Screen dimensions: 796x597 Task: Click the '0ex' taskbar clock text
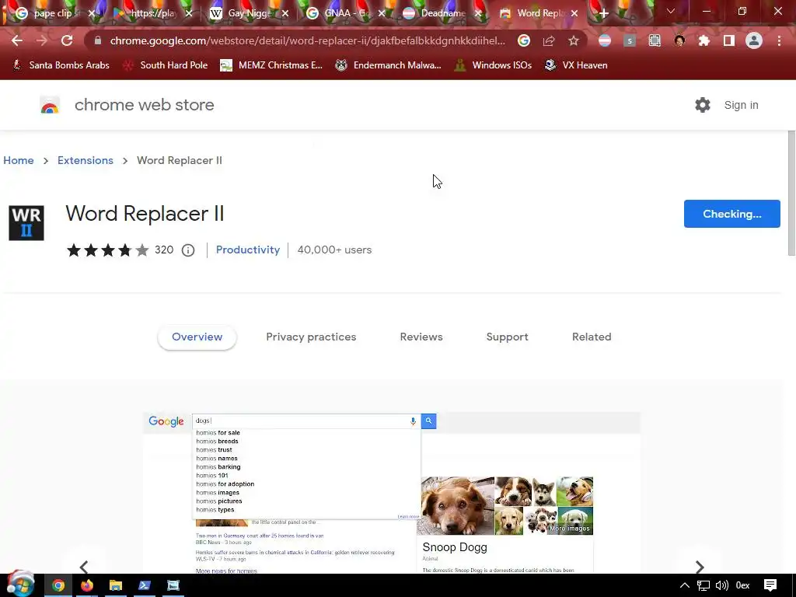pos(742,586)
